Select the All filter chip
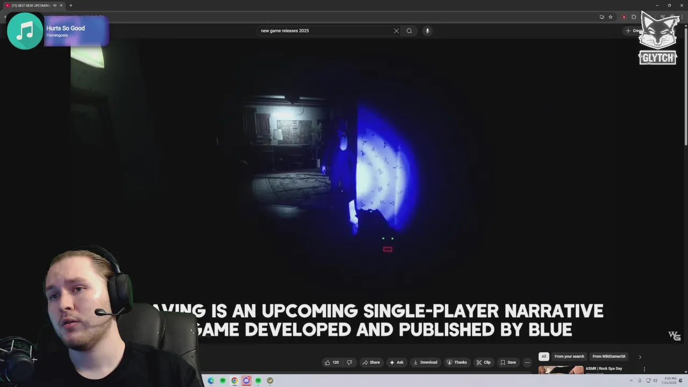Image resolution: width=688 pixels, height=387 pixels. [544, 356]
